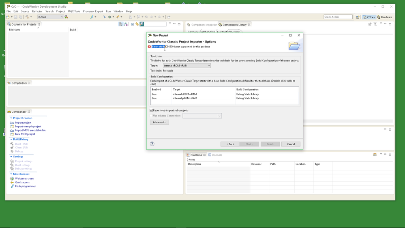
Task: Switch to the C/C++ perspective button
Action: (x=369, y=17)
